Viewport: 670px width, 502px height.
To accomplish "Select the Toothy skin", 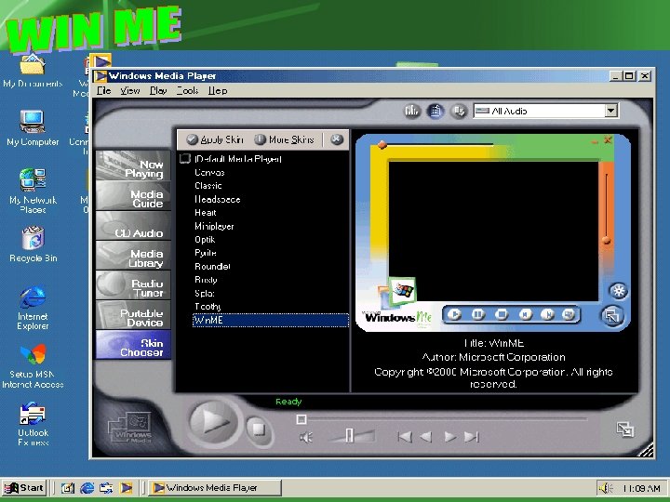I will point(208,307).
